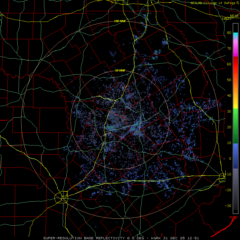Click the -20 scale label
Screen dimensions: 240x240
tap(228, 190)
